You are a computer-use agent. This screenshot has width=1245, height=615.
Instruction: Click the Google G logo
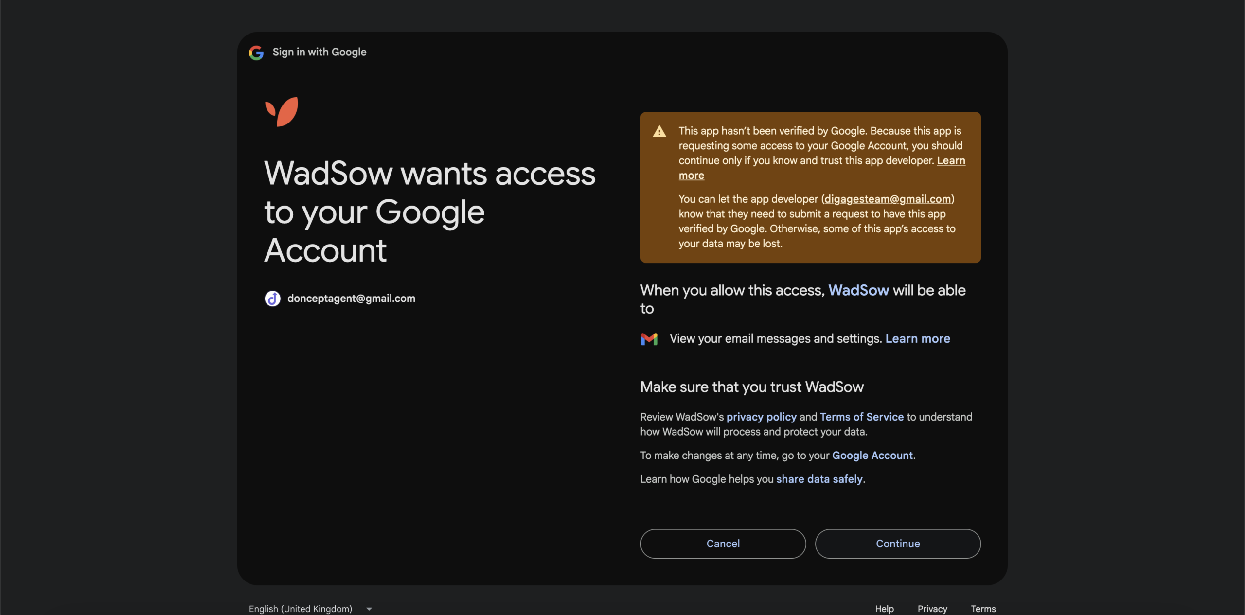(x=256, y=53)
